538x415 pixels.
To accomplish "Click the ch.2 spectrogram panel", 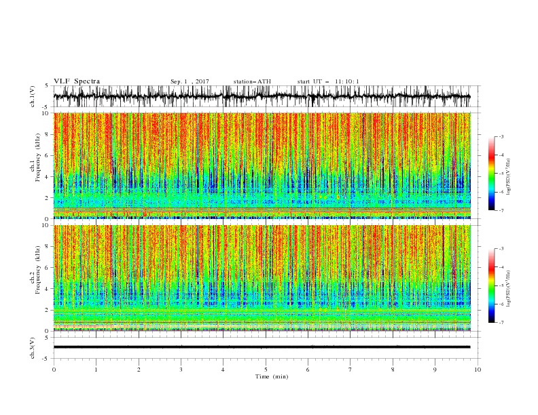I will [x=262, y=278].
